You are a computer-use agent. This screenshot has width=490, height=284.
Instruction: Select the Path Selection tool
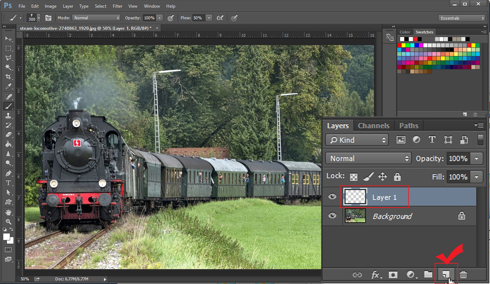8,192
